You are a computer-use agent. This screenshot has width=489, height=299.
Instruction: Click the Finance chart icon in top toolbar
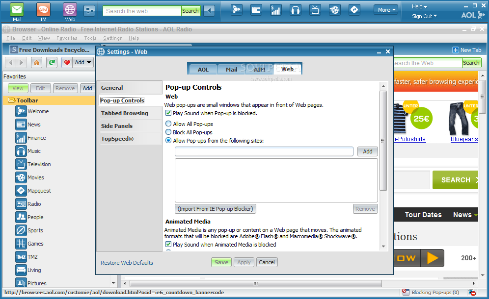click(x=275, y=10)
